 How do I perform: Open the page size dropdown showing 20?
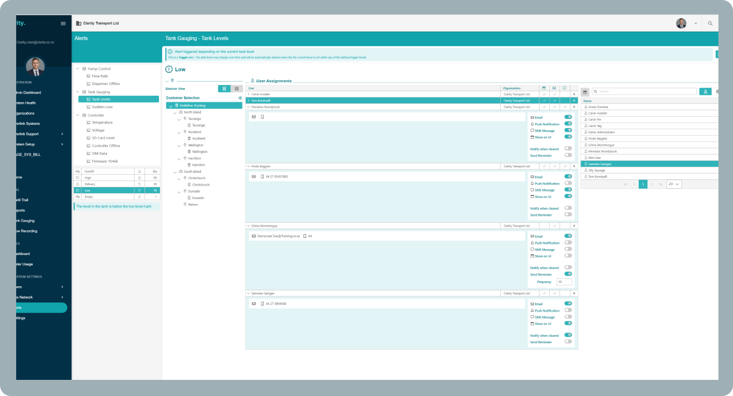coord(674,184)
